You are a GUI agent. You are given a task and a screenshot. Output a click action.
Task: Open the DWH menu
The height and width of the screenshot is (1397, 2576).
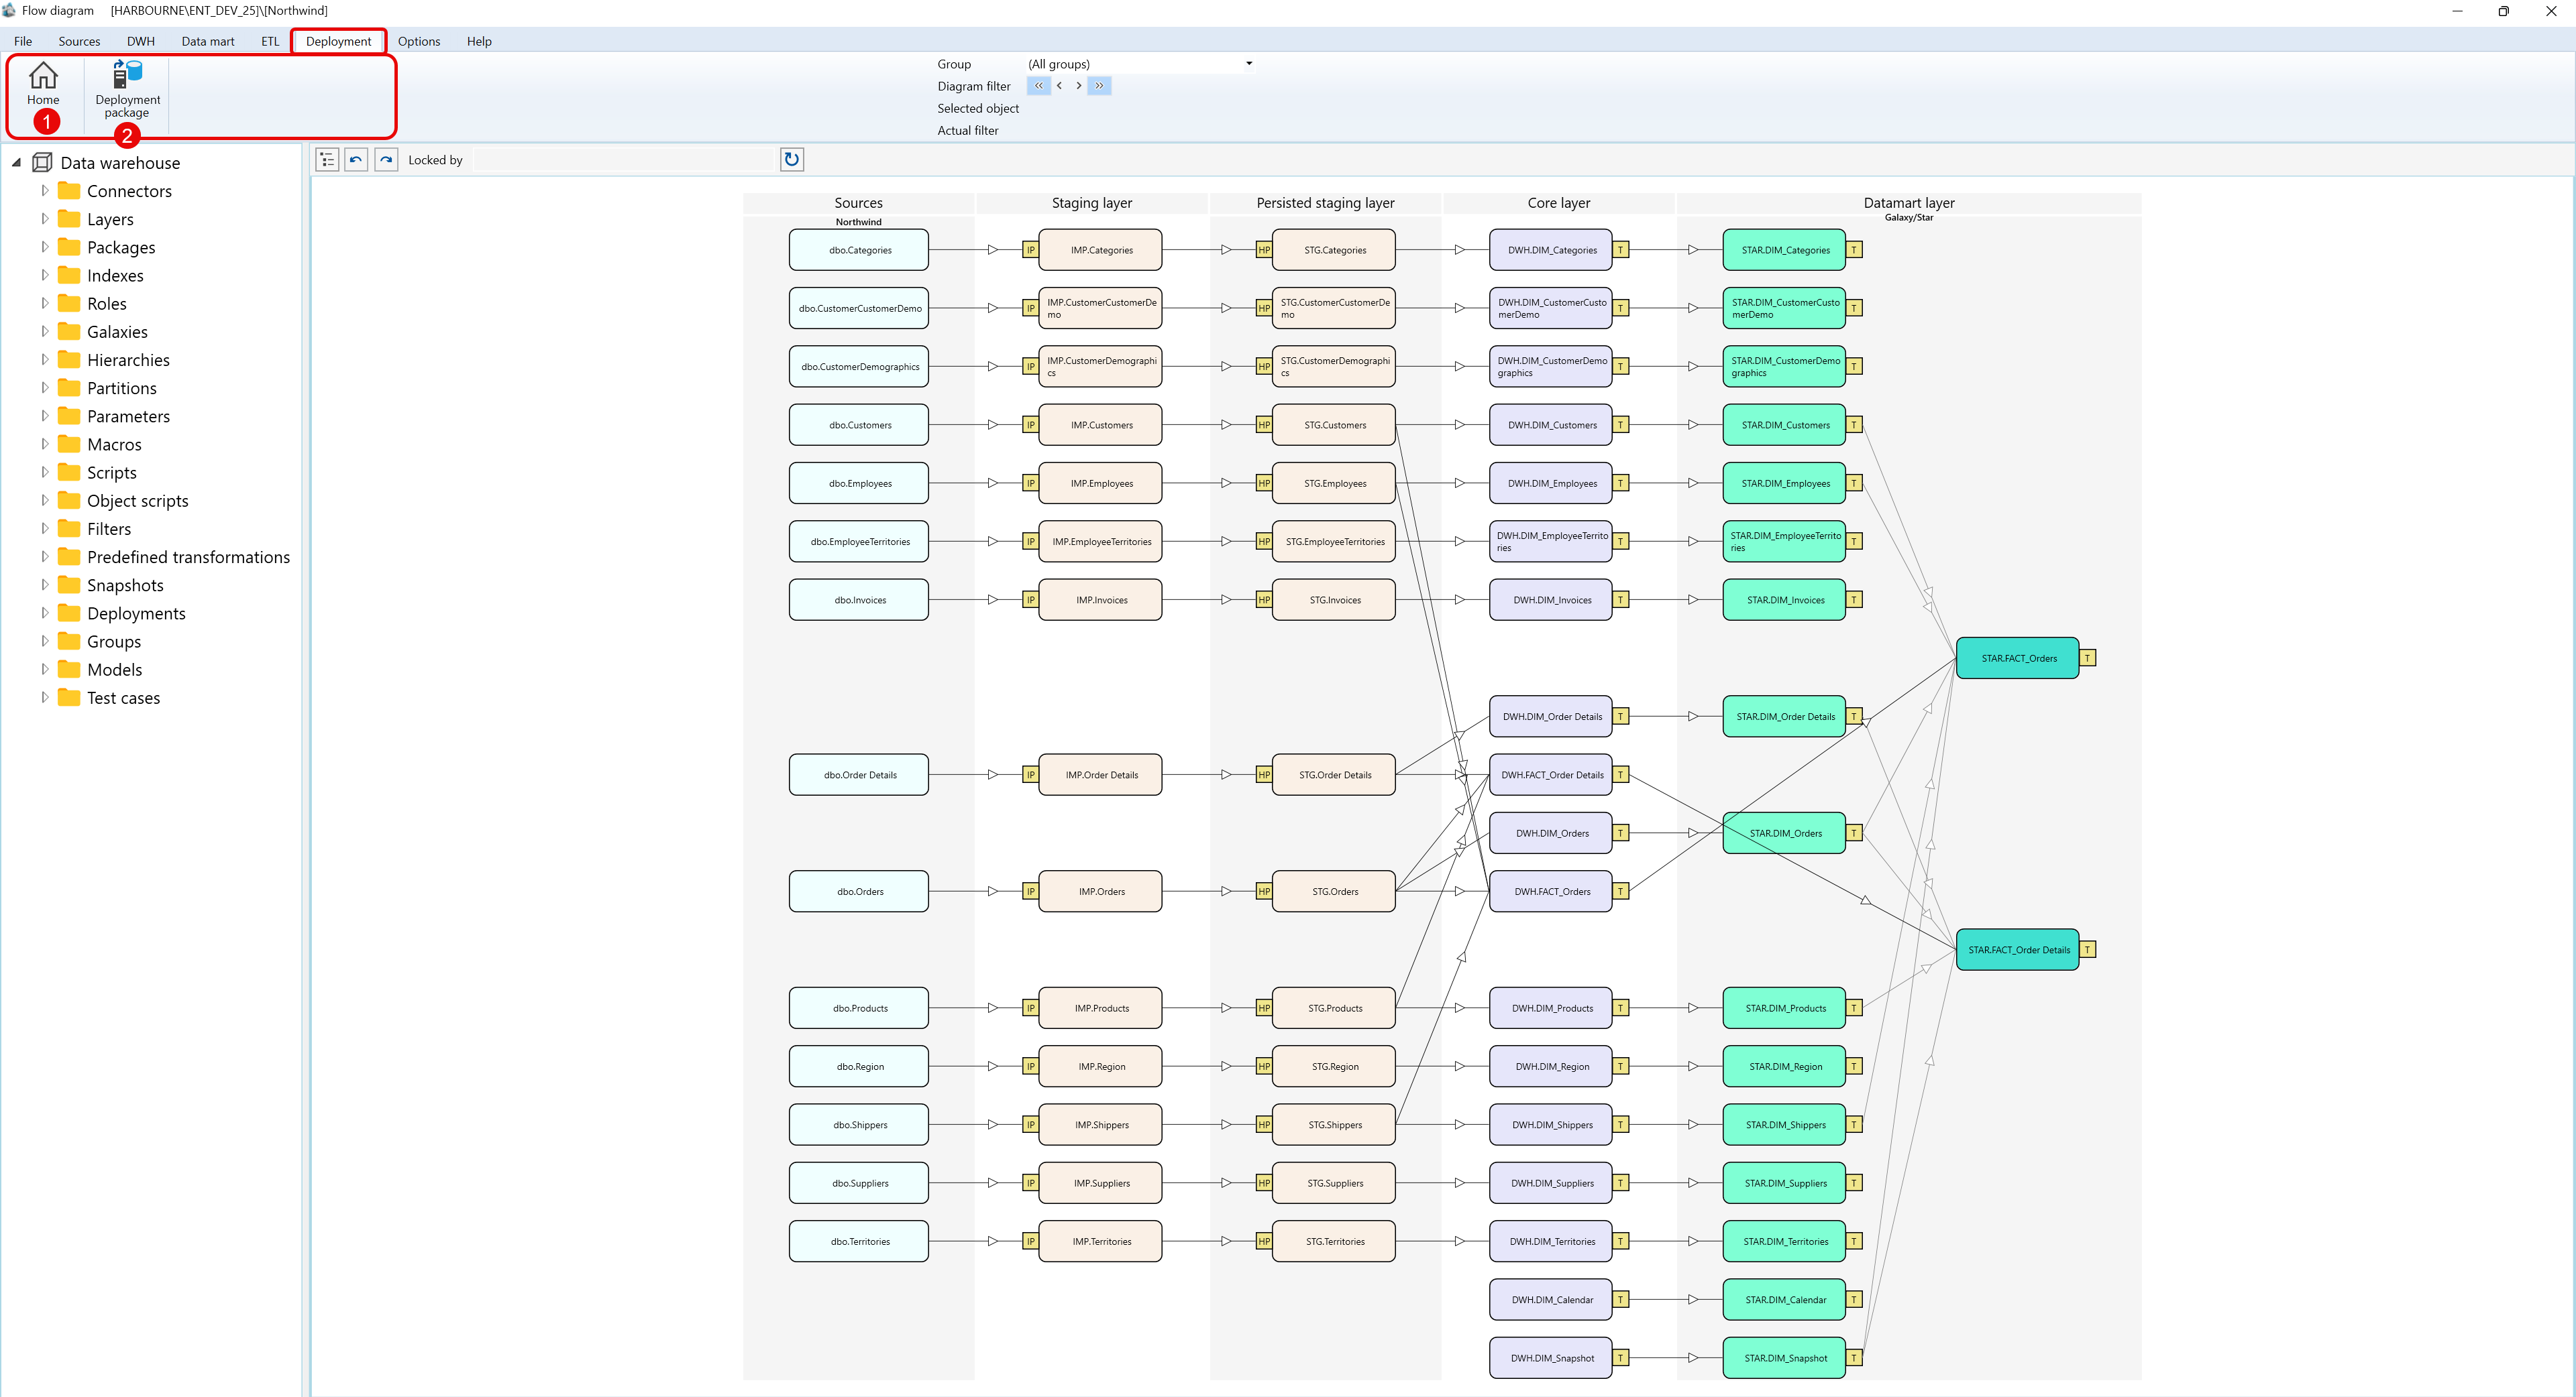[x=141, y=41]
